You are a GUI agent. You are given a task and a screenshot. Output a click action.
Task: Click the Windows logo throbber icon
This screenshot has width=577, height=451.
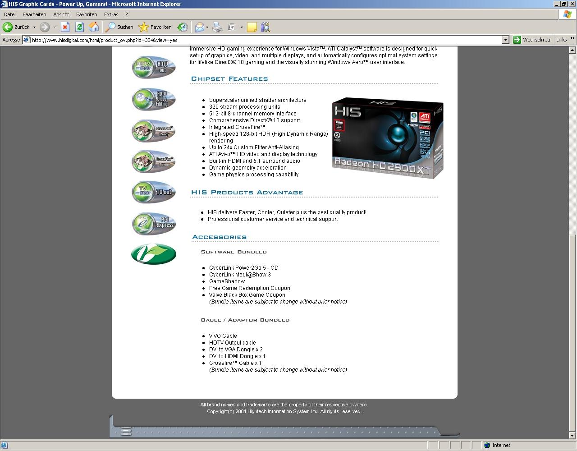[568, 14]
